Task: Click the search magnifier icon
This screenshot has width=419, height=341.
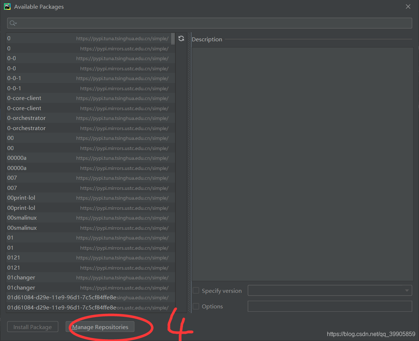Action: pos(13,23)
